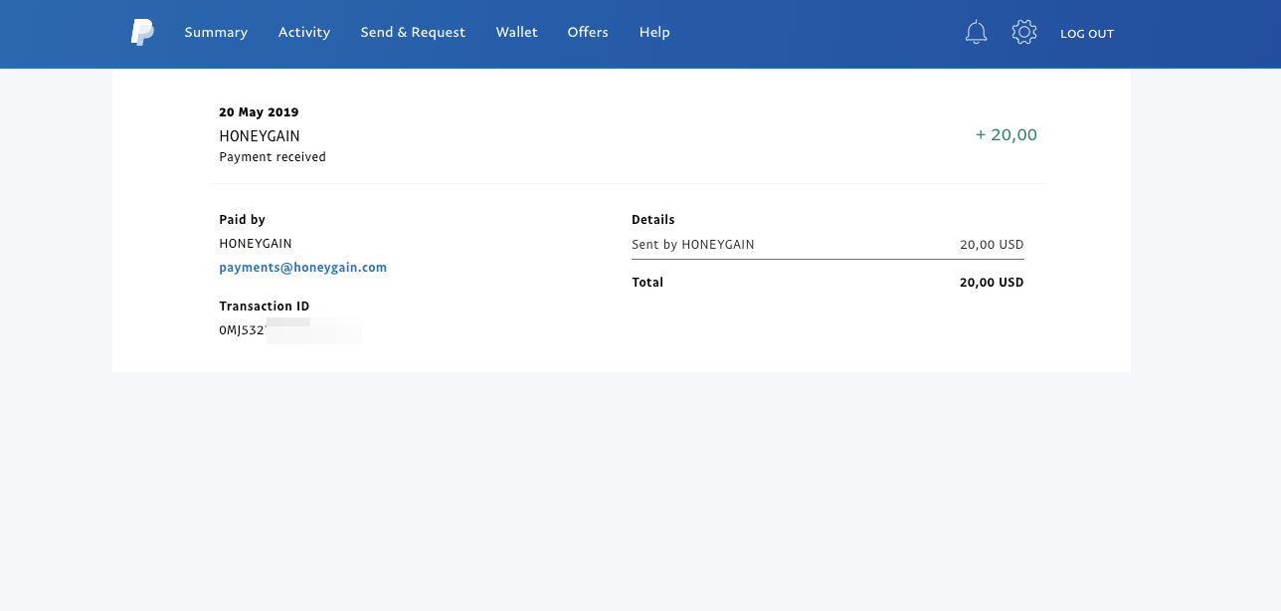This screenshot has height=611, width=1281.
Task: Open the Activity menu item
Action: (303, 33)
